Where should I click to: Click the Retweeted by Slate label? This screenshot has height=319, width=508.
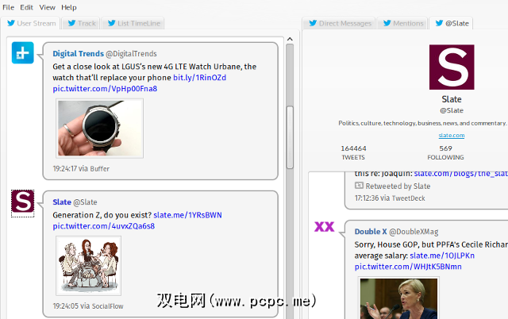pos(398,186)
